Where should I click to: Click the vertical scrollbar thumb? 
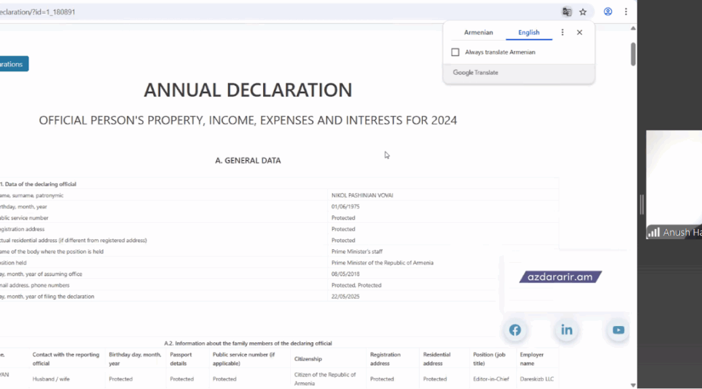click(x=633, y=54)
